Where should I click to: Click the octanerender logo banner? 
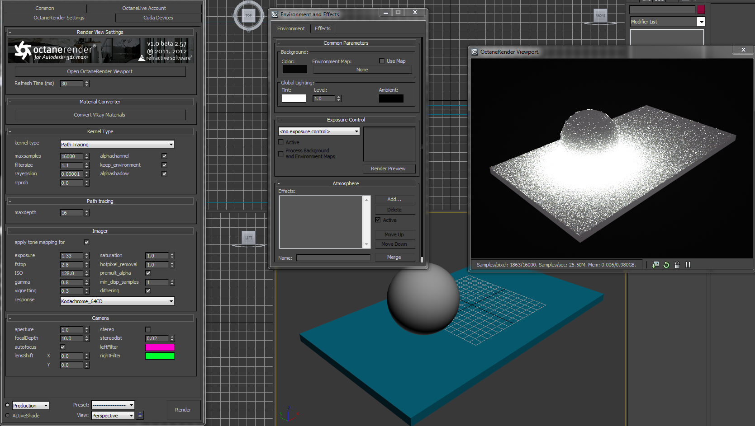101,50
